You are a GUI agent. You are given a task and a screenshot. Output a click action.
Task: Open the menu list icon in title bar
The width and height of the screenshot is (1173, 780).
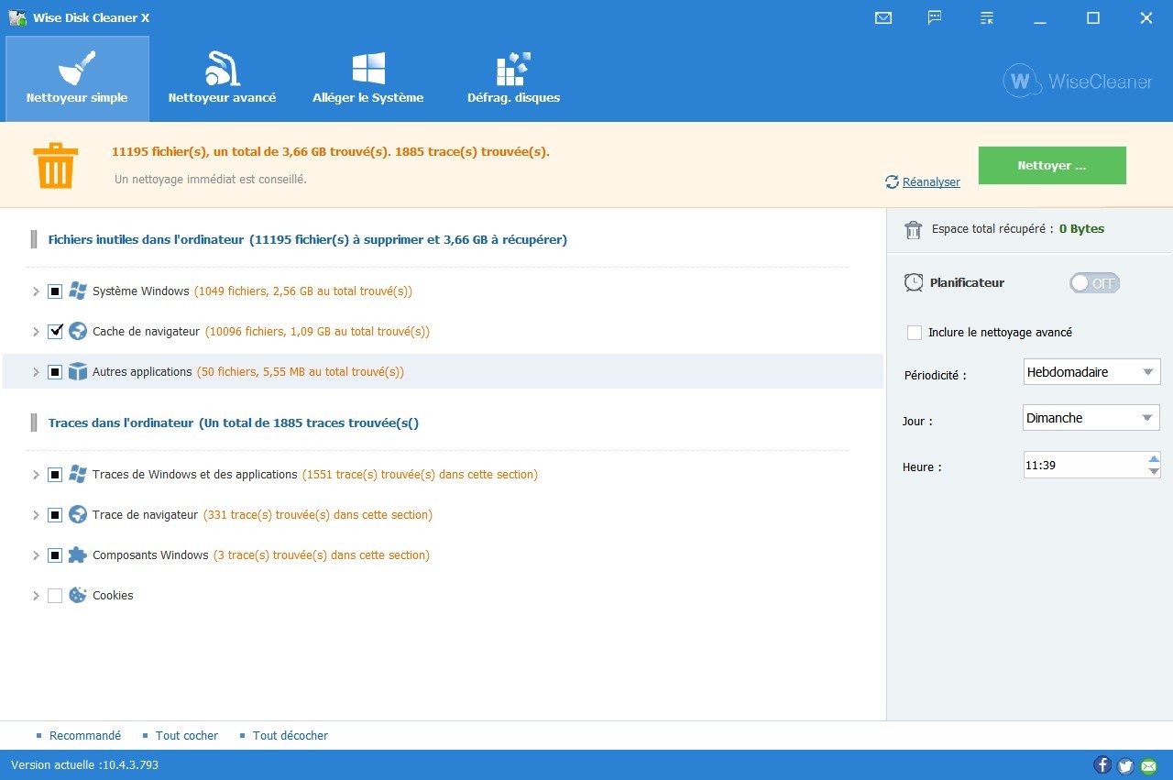click(x=987, y=17)
